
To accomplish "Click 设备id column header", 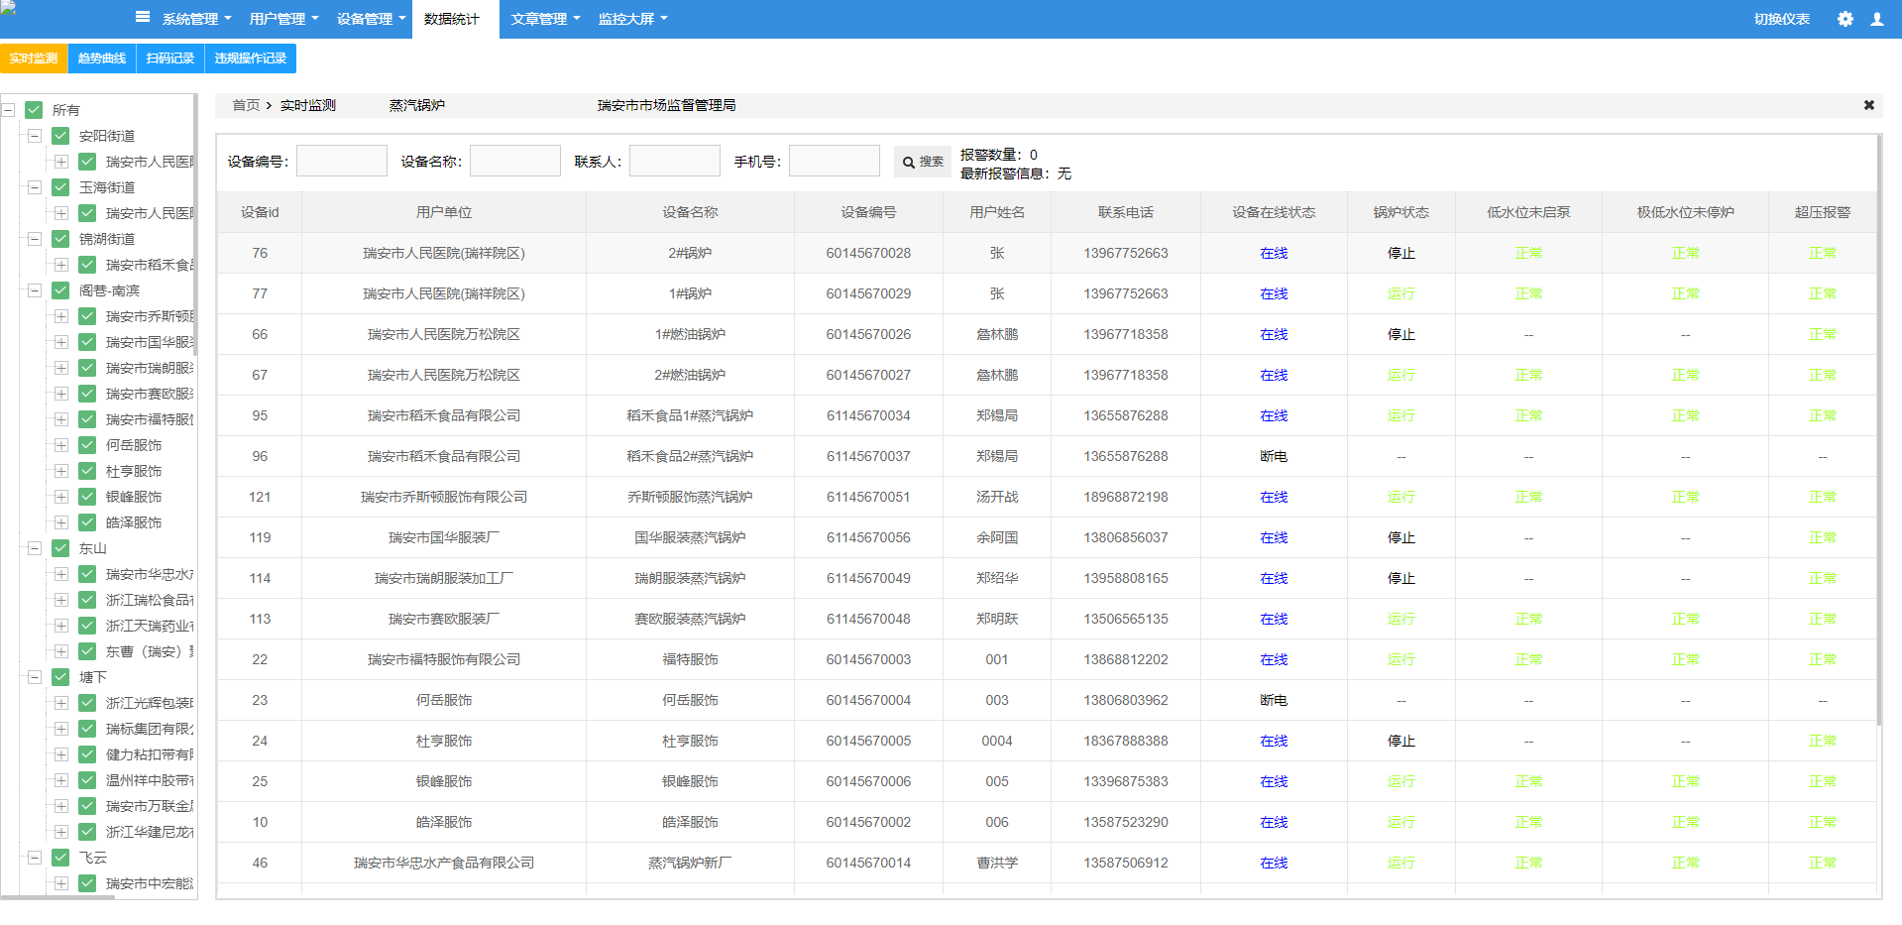I will 260,212.
